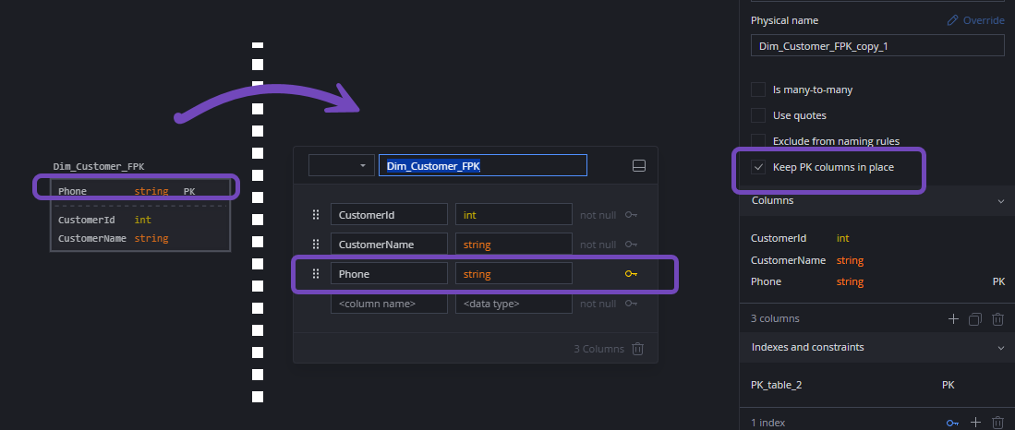Screen dimensions: 1015x430
Task: Click the yellow primary key icon on Phone row
Action: pos(631,274)
